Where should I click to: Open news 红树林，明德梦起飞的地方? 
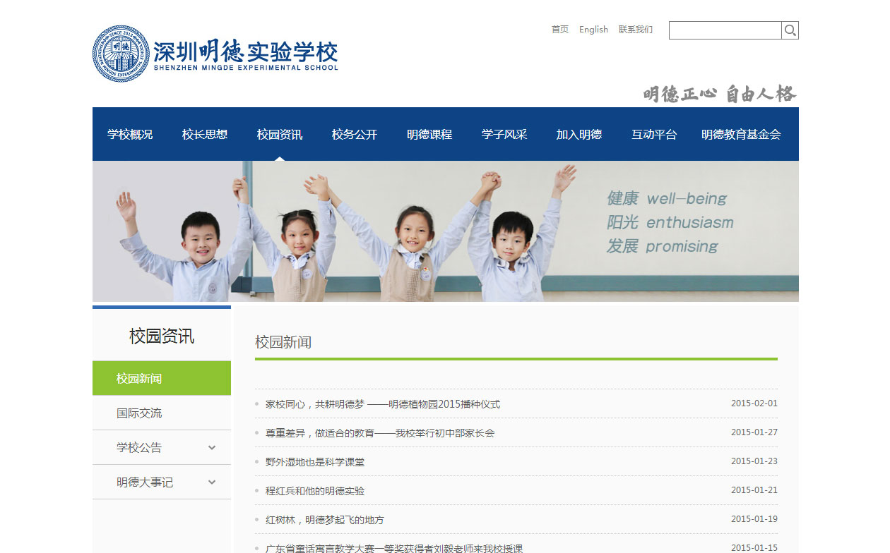pyautogui.click(x=325, y=520)
